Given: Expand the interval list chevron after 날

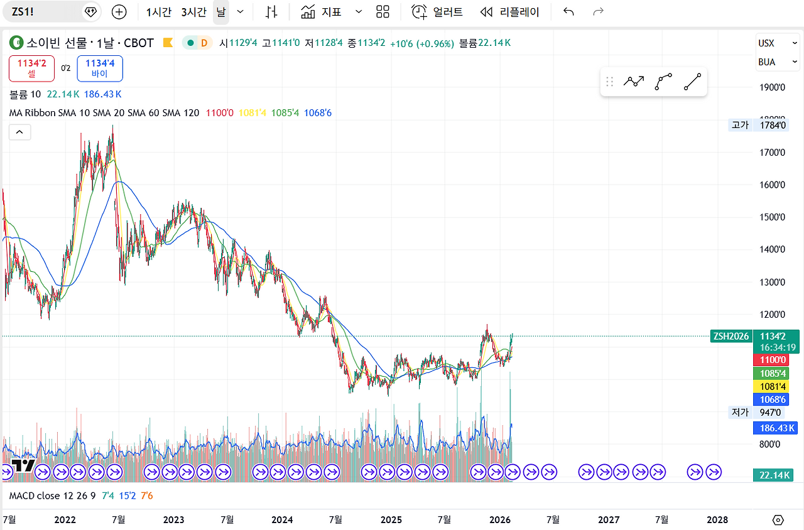Looking at the screenshot, I should (240, 12).
